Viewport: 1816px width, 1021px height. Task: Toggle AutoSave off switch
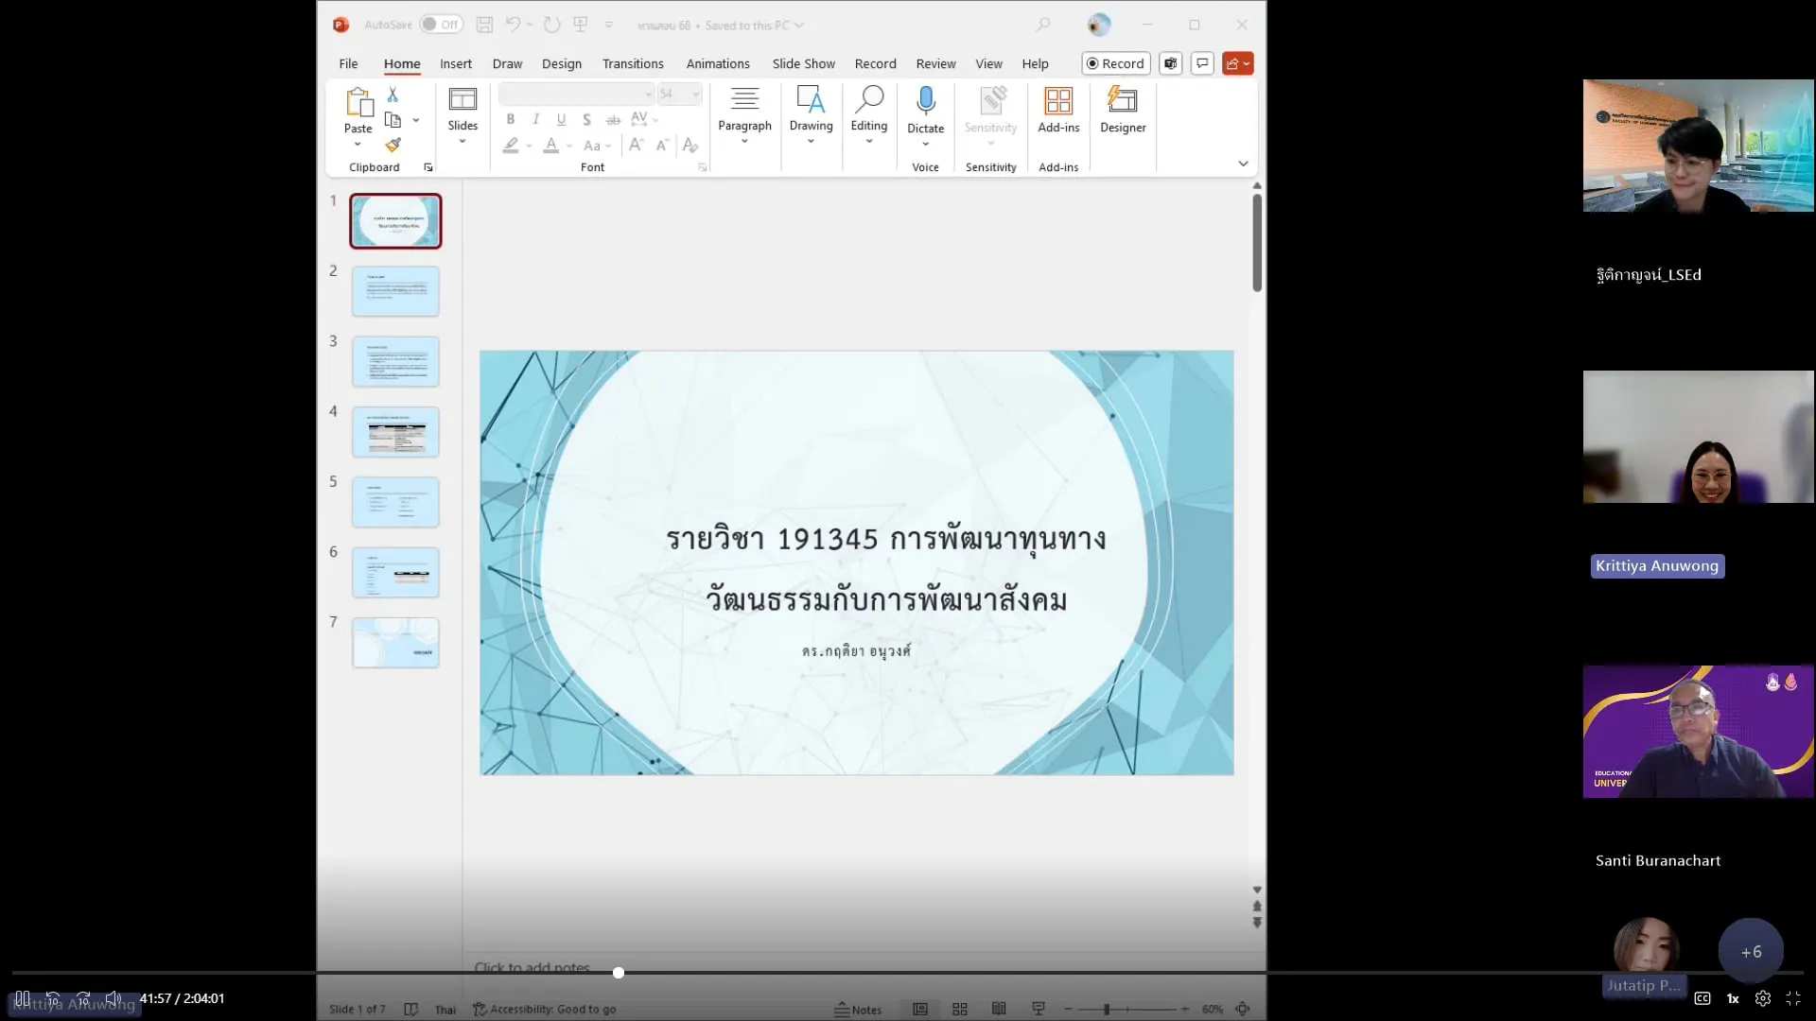click(441, 25)
